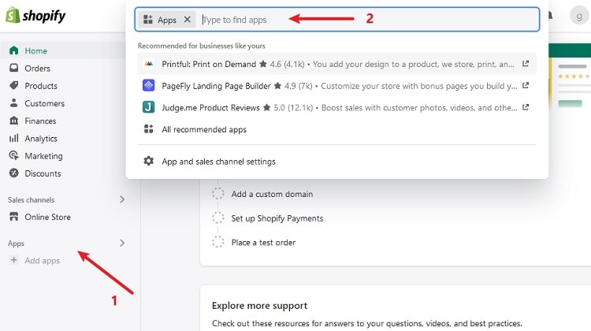This screenshot has height=331, width=591.
Task: Click the Online Store storefront icon
Action: pos(14,217)
